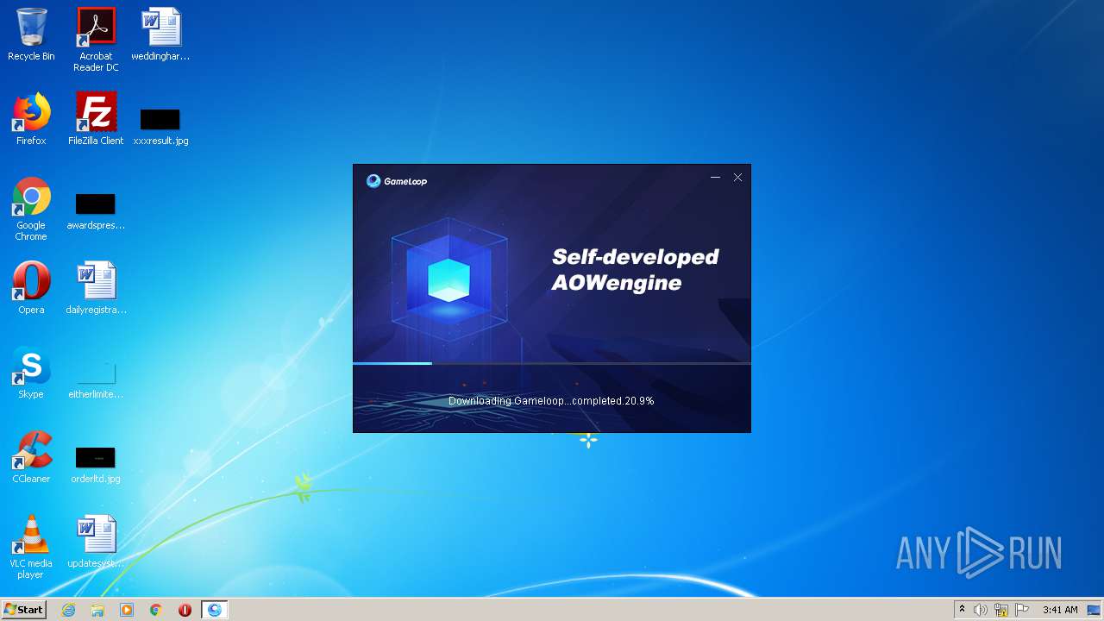Open the updatesyst Word document
The image size is (1104, 621).
tap(96, 542)
